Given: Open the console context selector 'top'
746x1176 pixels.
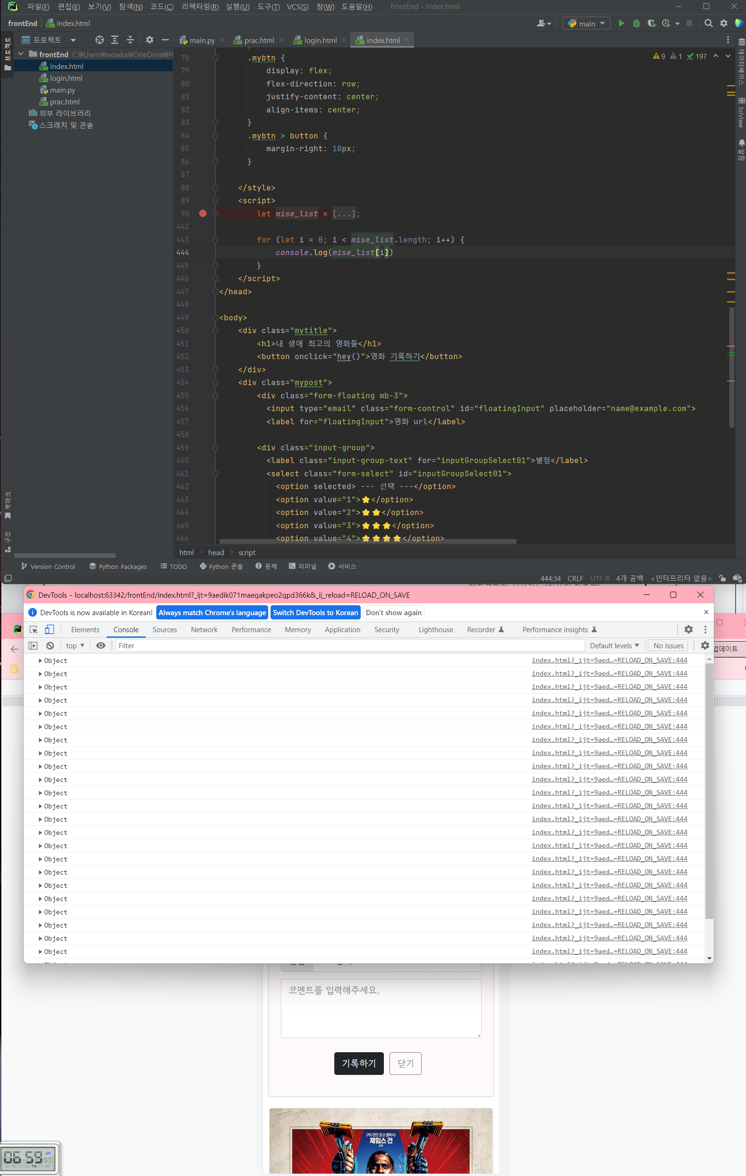Looking at the screenshot, I should coord(75,645).
